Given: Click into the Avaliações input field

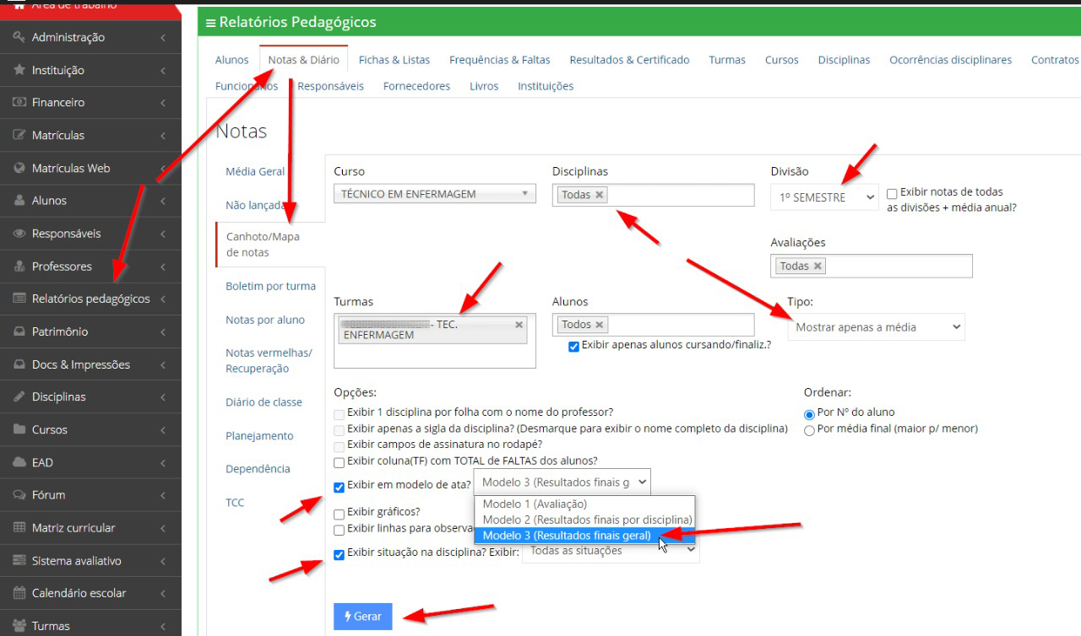Looking at the screenshot, I should 895,266.
